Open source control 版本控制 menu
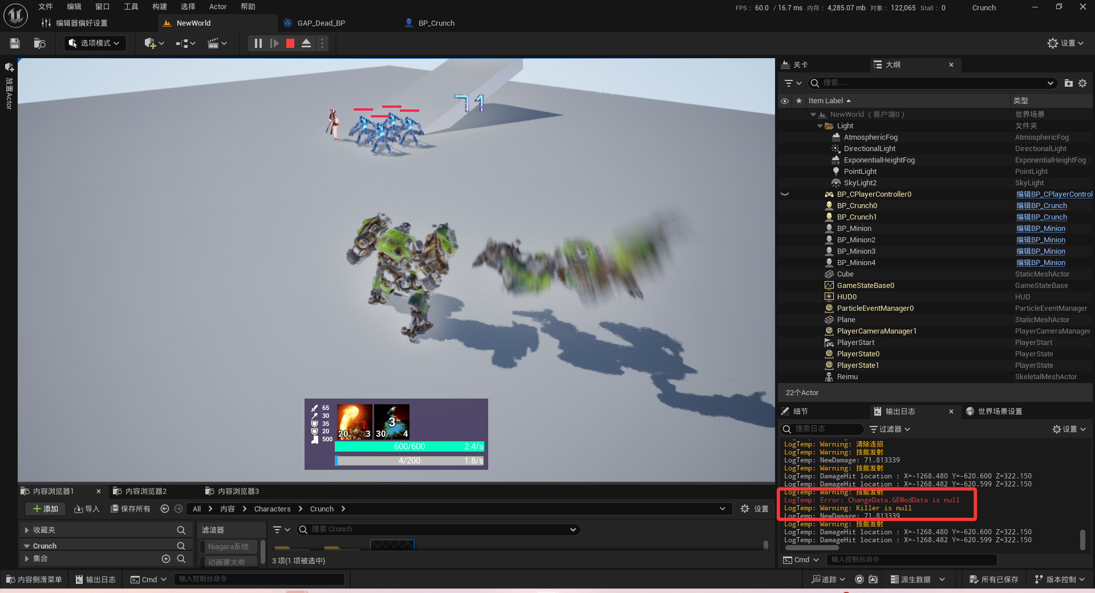Screen dimensions: 1095x593 click(1060, 580)
